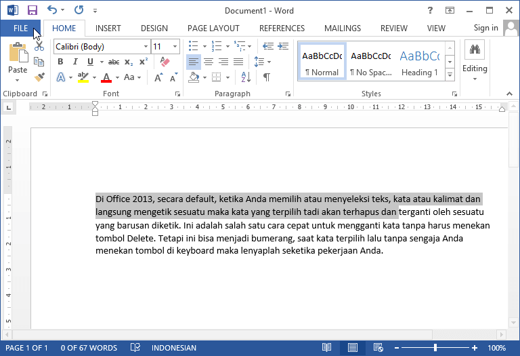Screen dimensions: 520x356
Task: Align text left
Action: pyautogui.click(x=194, y=62)
